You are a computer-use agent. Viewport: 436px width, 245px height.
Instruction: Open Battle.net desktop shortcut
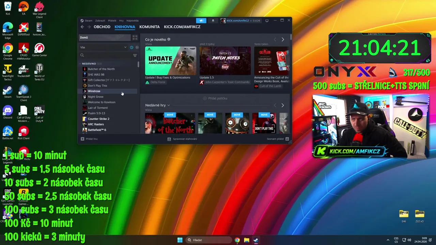coord(7,133)
